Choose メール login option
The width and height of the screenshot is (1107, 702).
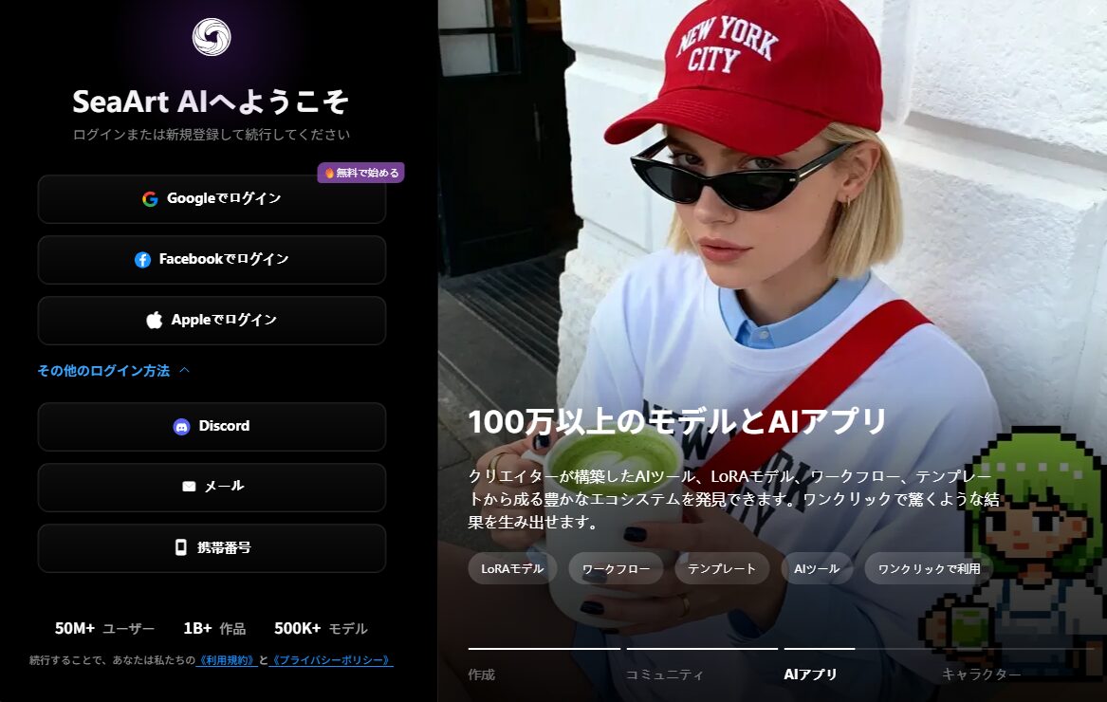point(212,488)
